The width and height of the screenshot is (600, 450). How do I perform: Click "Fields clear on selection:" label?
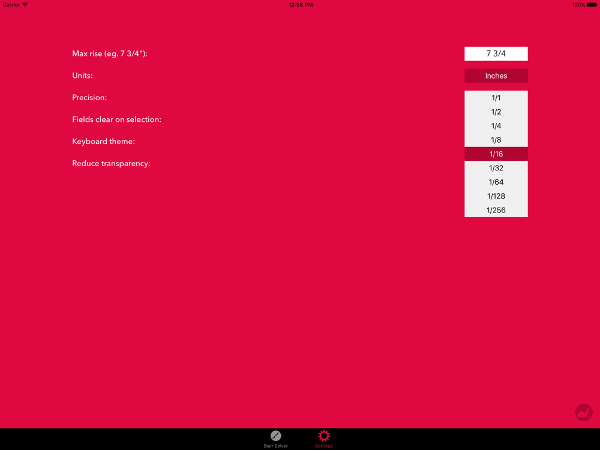(x=117, y=119)
